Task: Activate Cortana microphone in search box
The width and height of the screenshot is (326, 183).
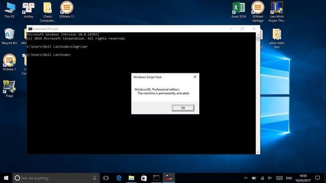Action: (x=95, y=178)
